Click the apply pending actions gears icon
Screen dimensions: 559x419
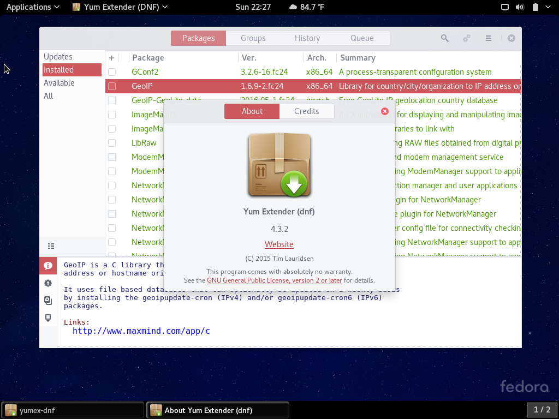coord(467,38)
